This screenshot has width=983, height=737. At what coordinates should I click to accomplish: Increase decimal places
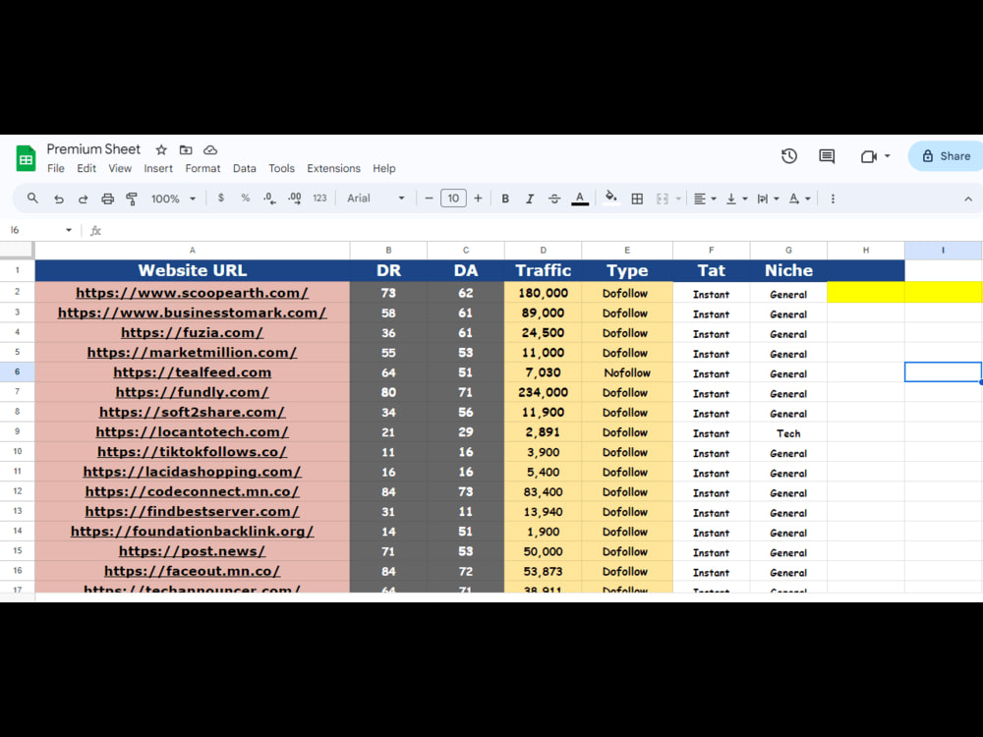coord(295,198)
